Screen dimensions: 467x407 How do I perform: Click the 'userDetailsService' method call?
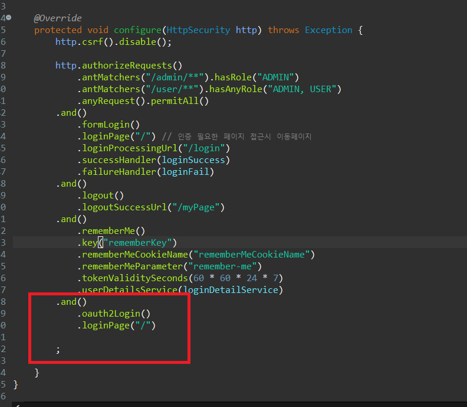tap(130, 290)
